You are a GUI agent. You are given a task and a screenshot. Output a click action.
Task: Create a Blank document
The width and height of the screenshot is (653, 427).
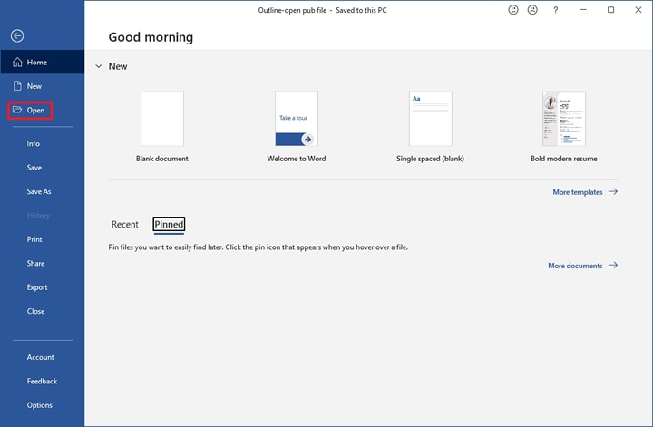coord(162,119)
